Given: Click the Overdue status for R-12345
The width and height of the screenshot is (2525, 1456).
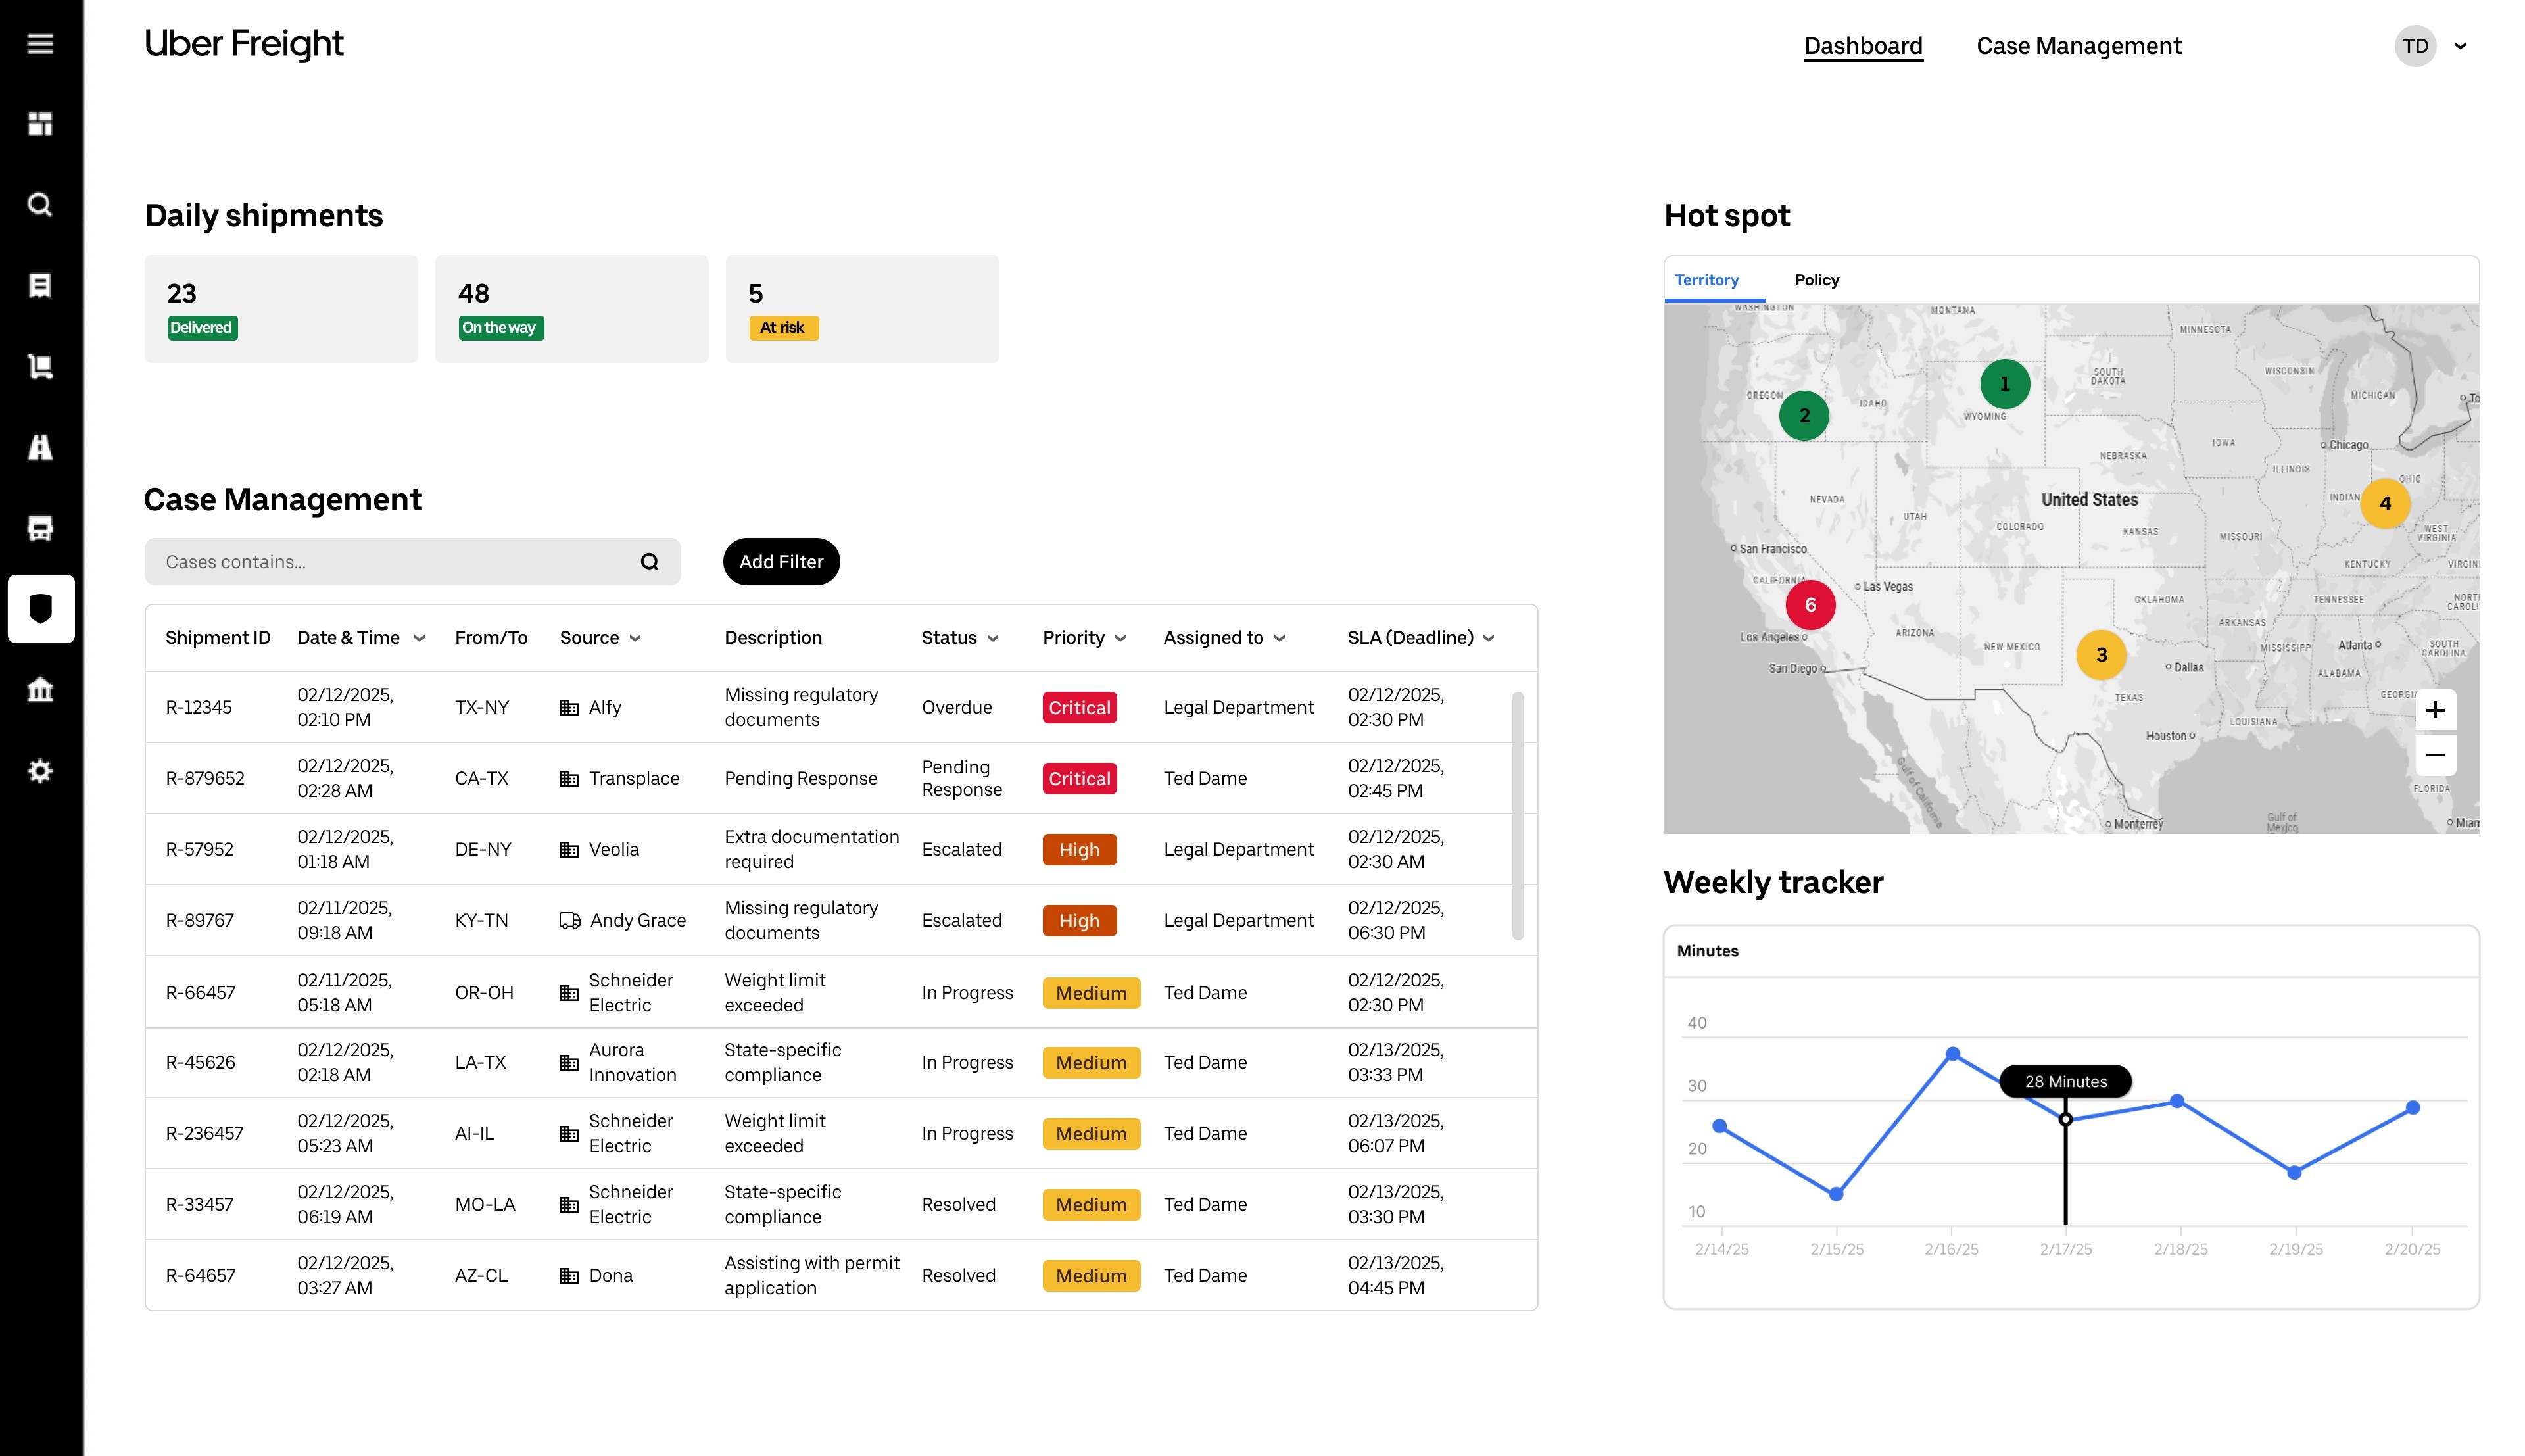Looking at the screenshot, I should pyautogui.click(x=955, y=707).
